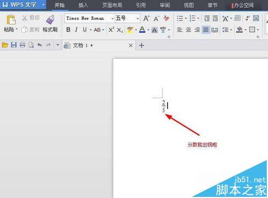Toggle justified text alignment

tap(206, 30)
